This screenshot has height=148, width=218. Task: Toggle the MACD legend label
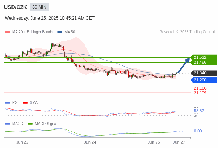pos(17,124)
